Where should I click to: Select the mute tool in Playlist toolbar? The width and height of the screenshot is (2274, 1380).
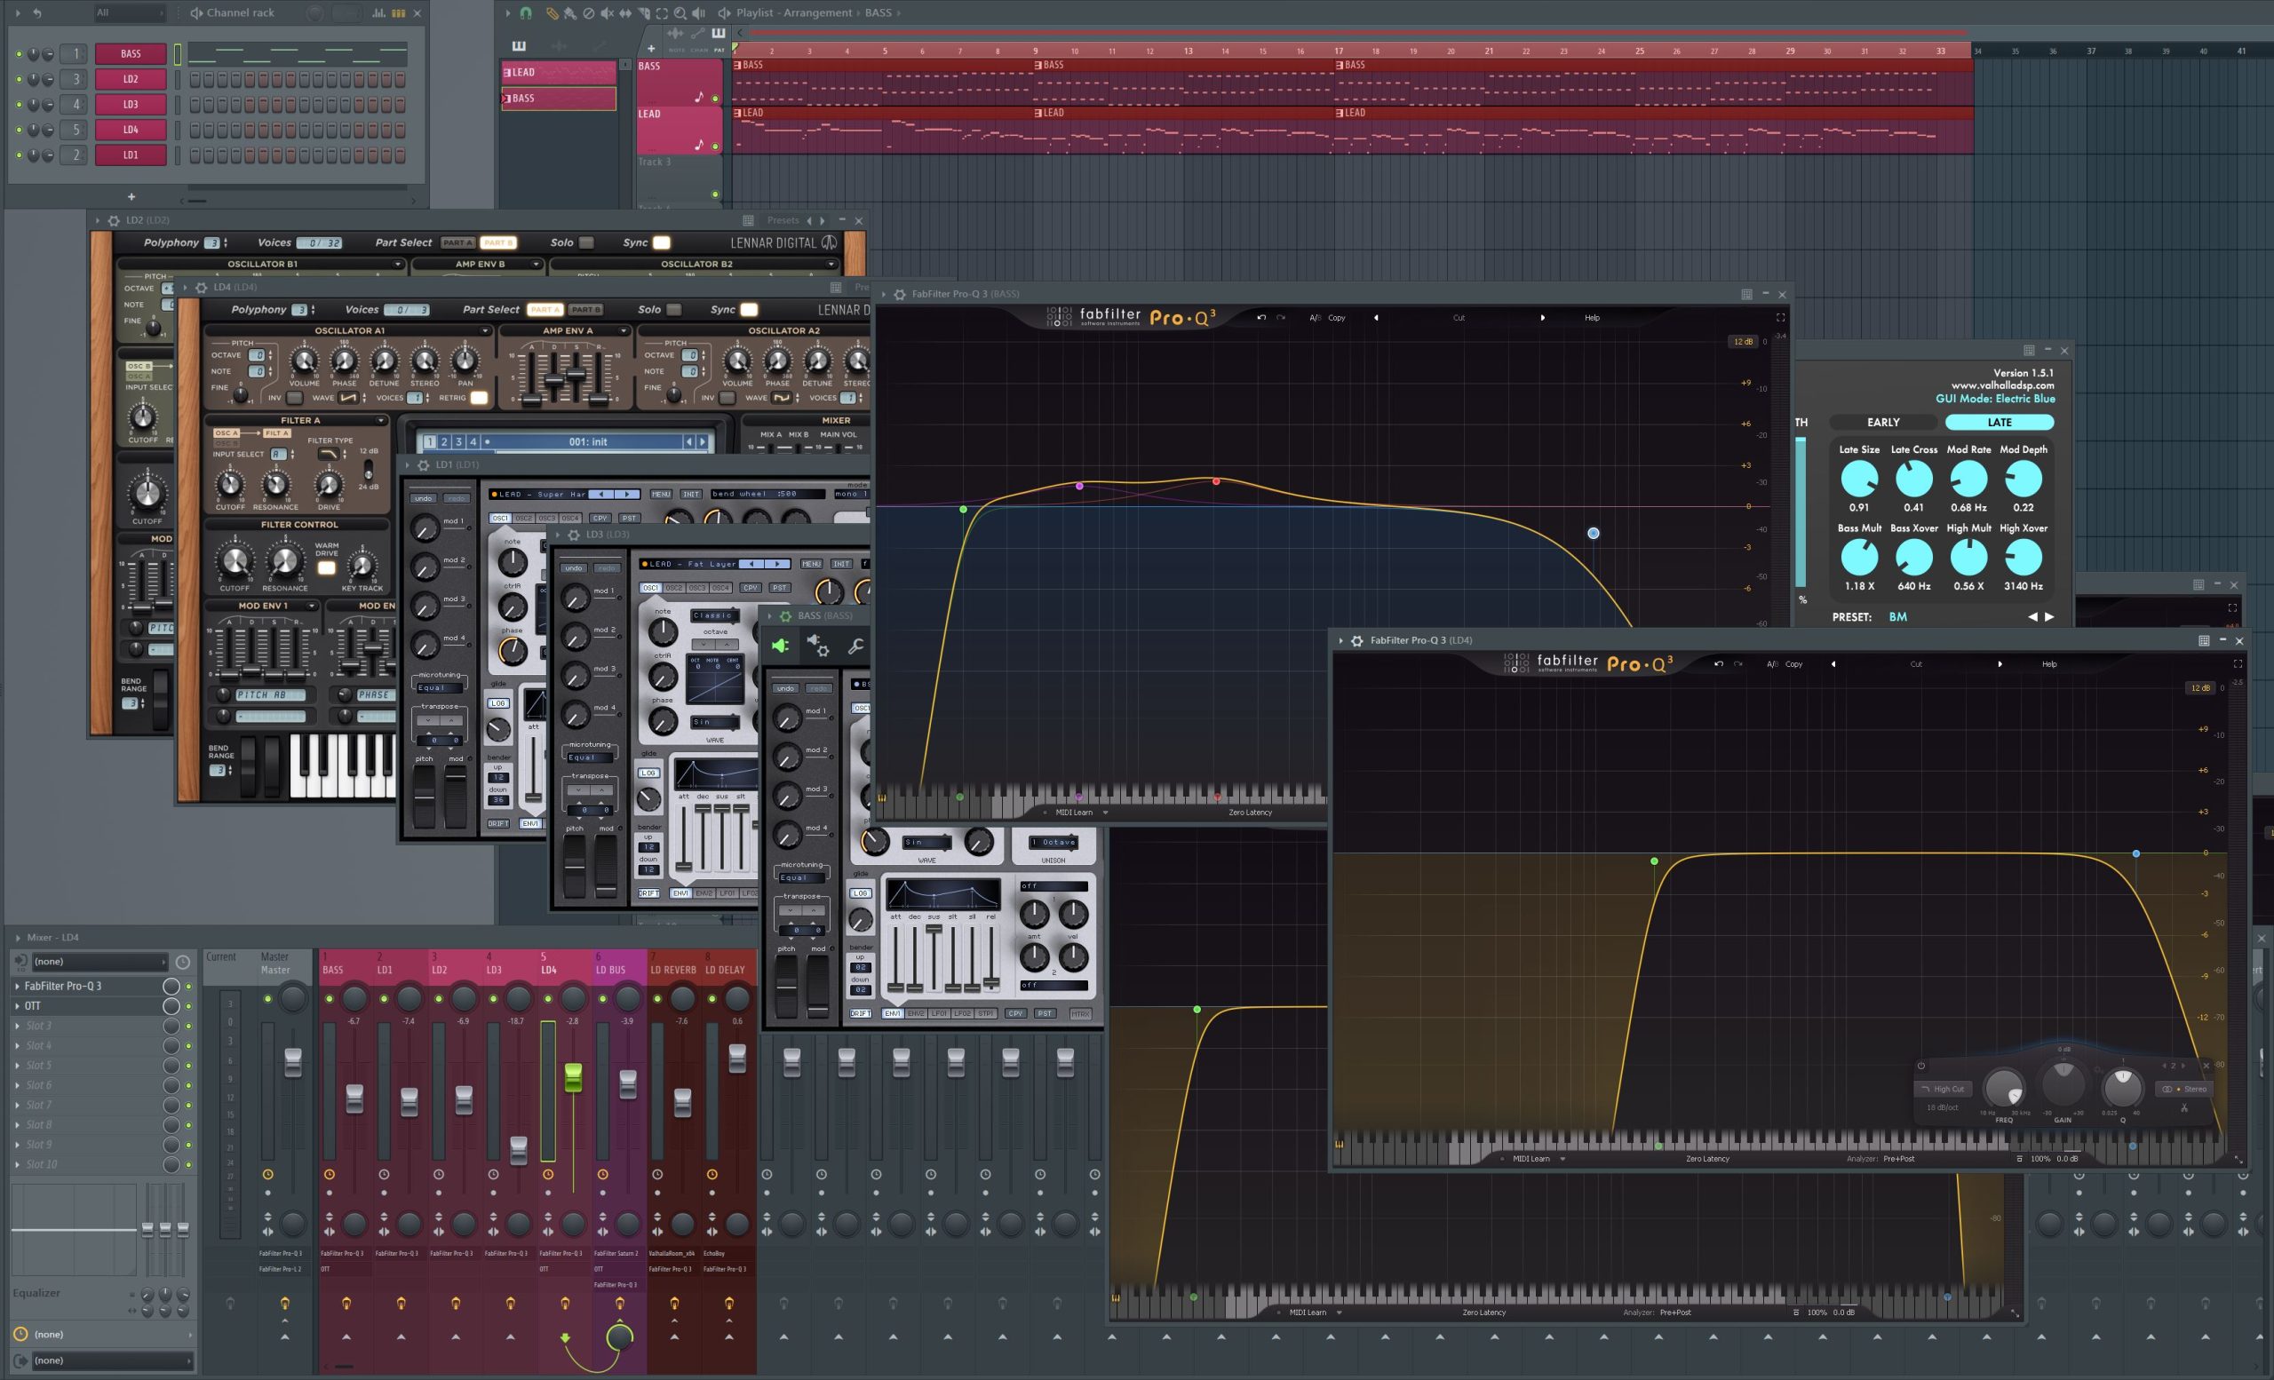point(608,13)
